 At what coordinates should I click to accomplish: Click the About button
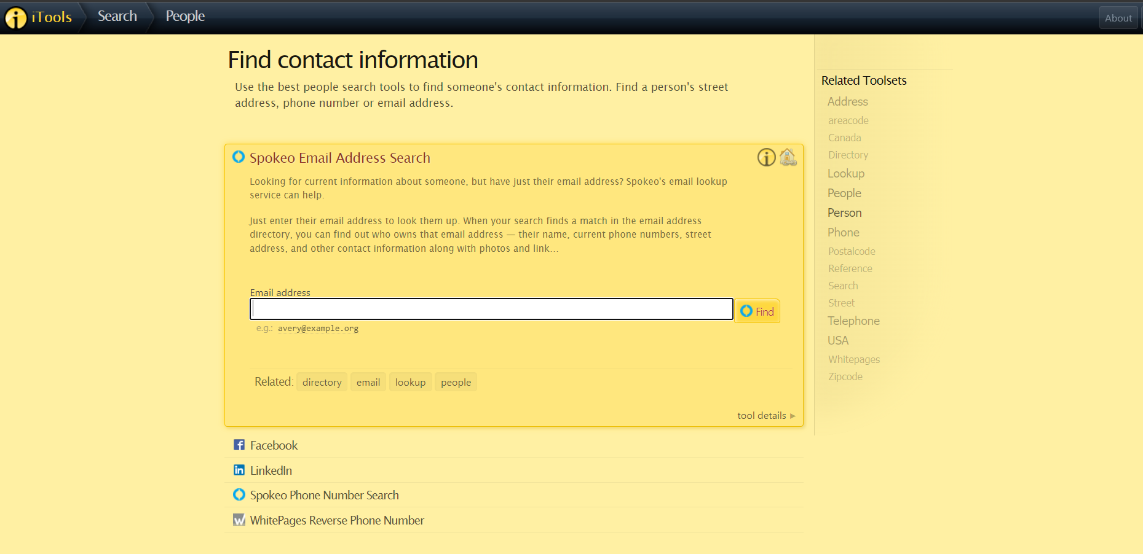point(1118,18)
